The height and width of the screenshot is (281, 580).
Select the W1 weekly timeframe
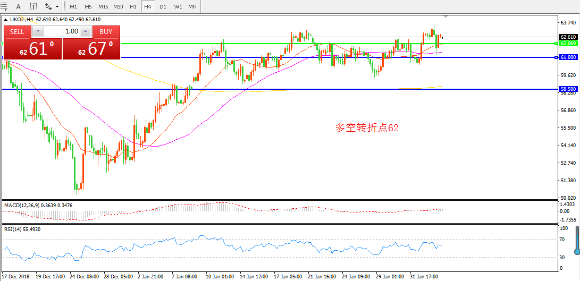(x=178, y=6)
